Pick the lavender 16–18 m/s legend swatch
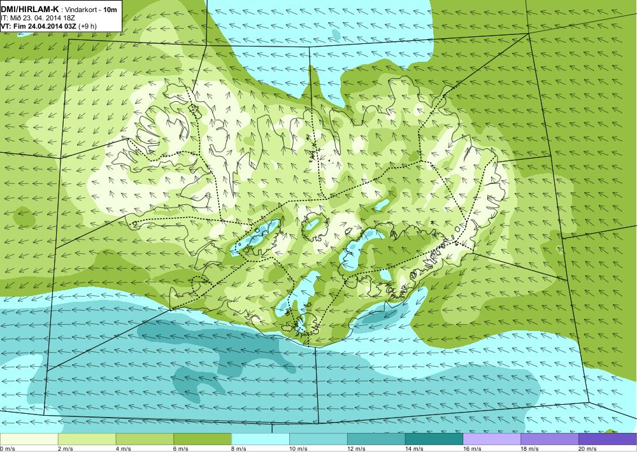Screen dimensions: 637x452 492,439
